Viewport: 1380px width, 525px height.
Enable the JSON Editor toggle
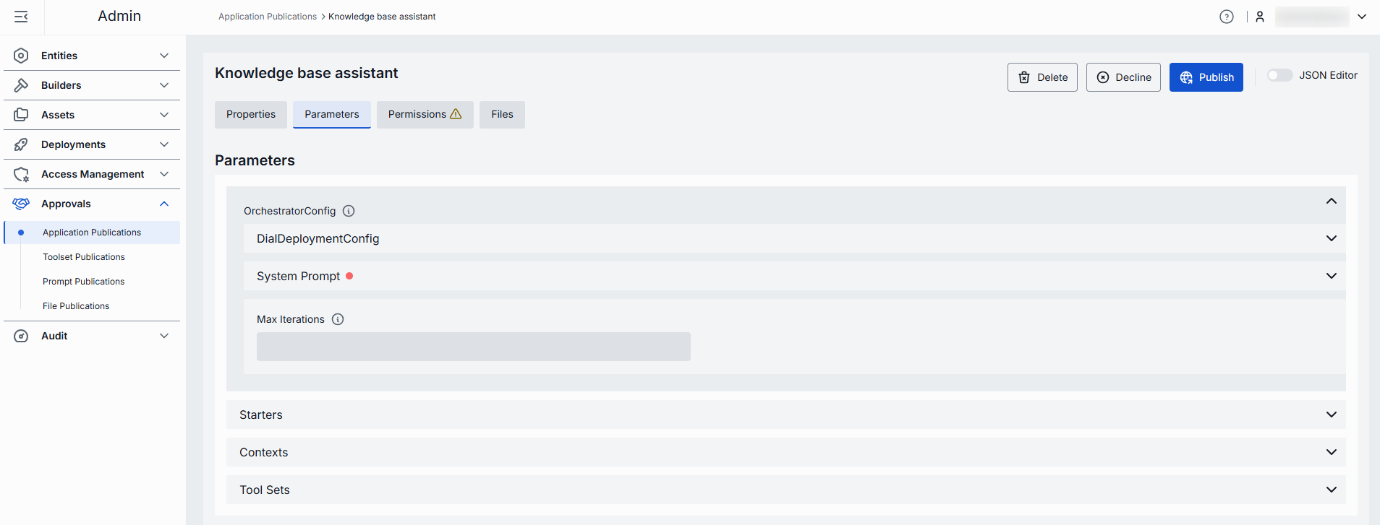[1279, 75]
